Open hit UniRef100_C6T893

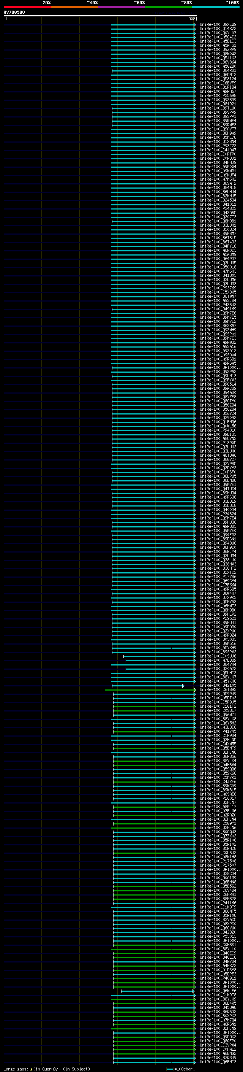pos(218,689)
